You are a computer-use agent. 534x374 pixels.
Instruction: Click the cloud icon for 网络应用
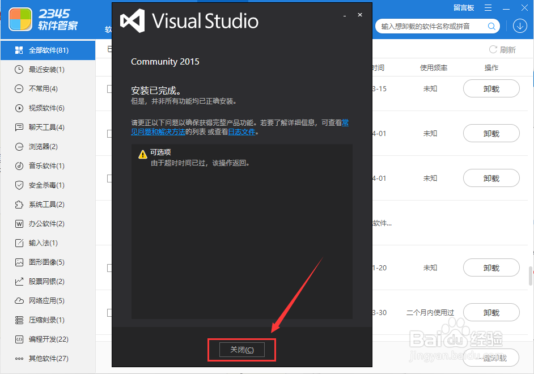(19, 301)
